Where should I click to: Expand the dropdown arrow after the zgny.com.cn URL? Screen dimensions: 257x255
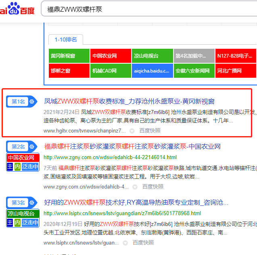135,187
